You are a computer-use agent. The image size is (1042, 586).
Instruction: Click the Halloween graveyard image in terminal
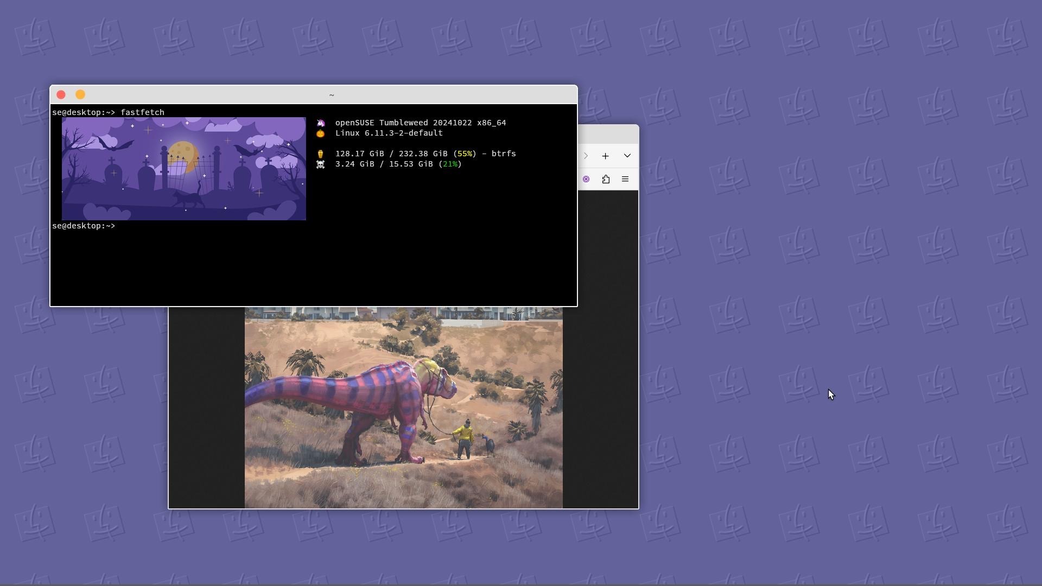pos(183,169)
